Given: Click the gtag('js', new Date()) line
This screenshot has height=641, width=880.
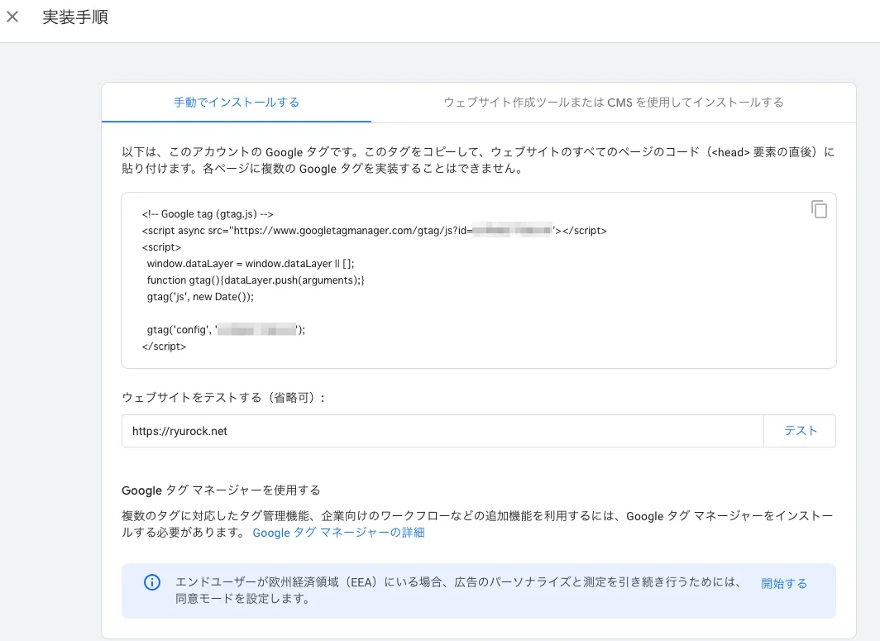Looking at the screenshot, I should click(x=200, y=296).
